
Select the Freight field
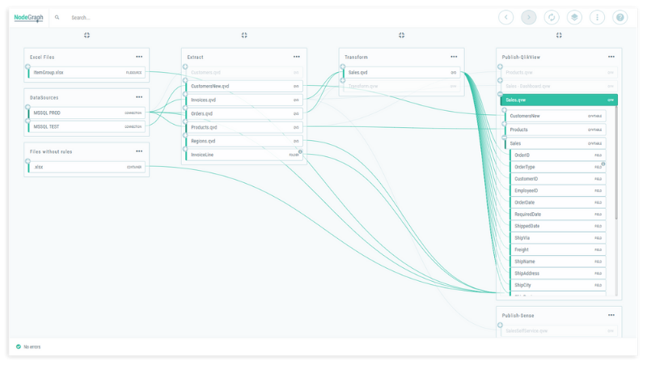pyautogui.click(x=558, y=250)
